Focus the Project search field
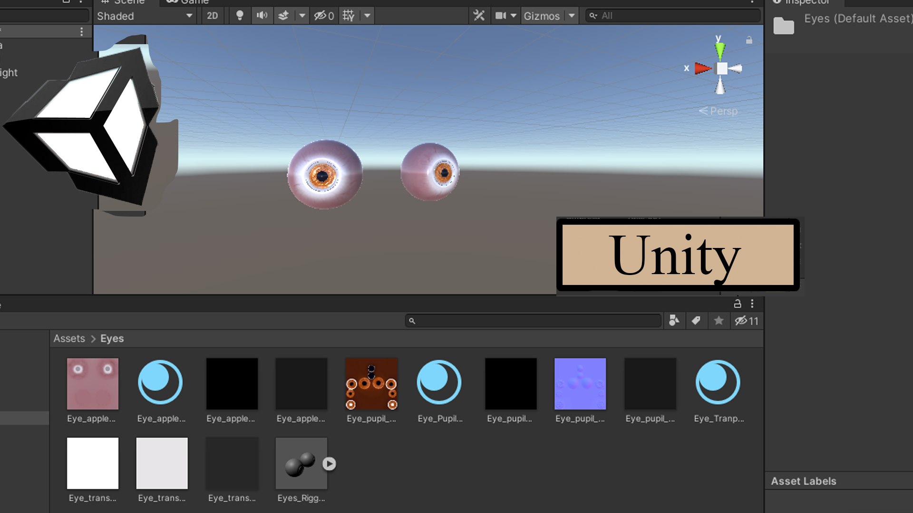The image size is (913, 513). (x=533, y=321)
